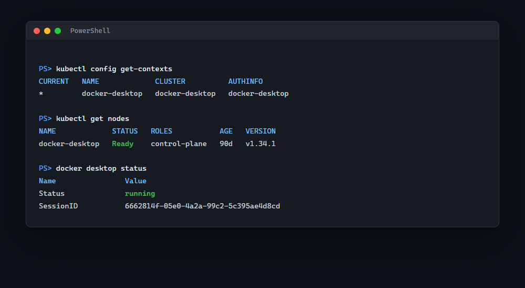525x288 pixels.
Task: Click the VERSION column header
Action: click(260, 131)
